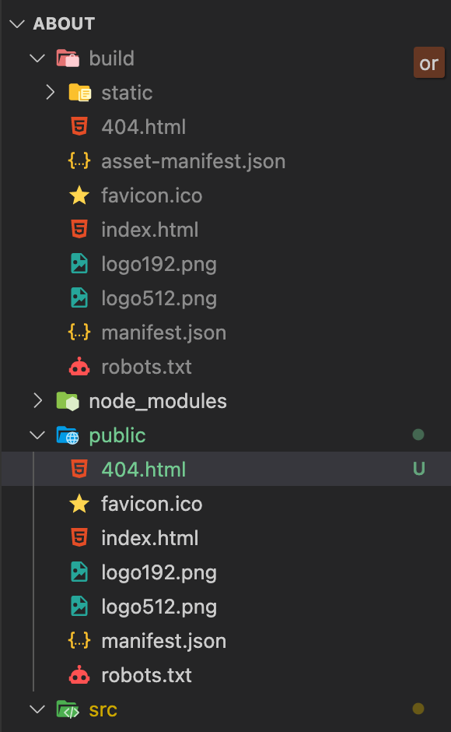Click the HTML5 icon of build index.html
This screenshot has height=732, width=451.
pyautogui.click(x=79, y=229)
